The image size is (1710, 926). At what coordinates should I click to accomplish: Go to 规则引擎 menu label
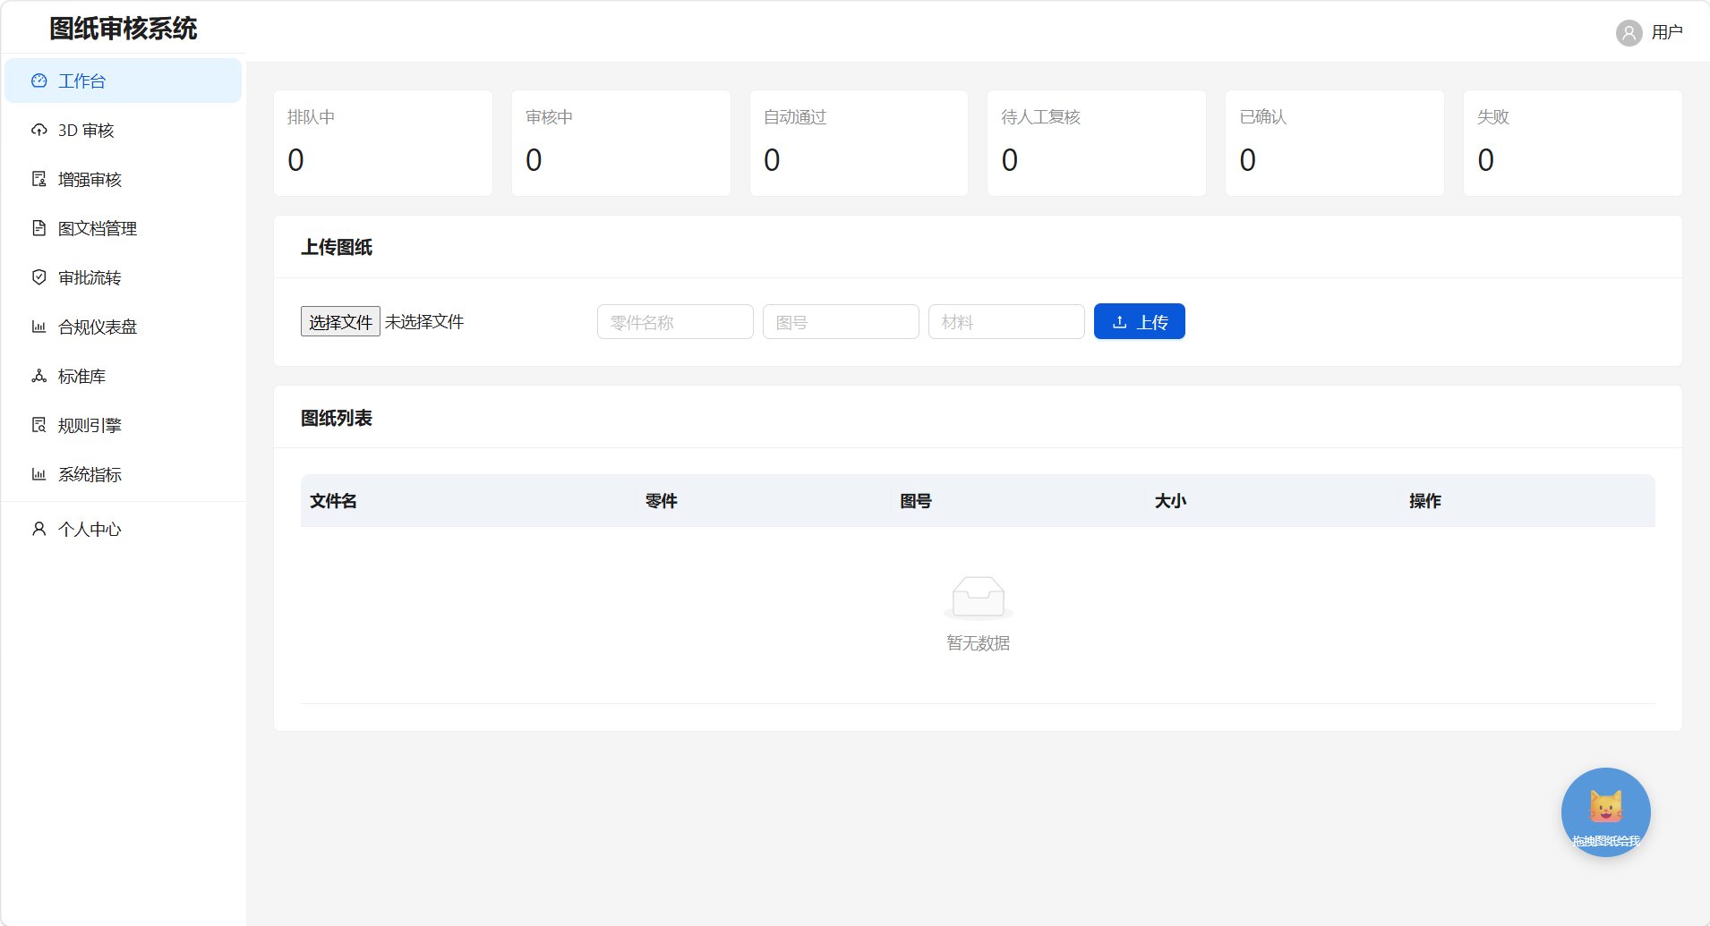click(x=90, y=426)
